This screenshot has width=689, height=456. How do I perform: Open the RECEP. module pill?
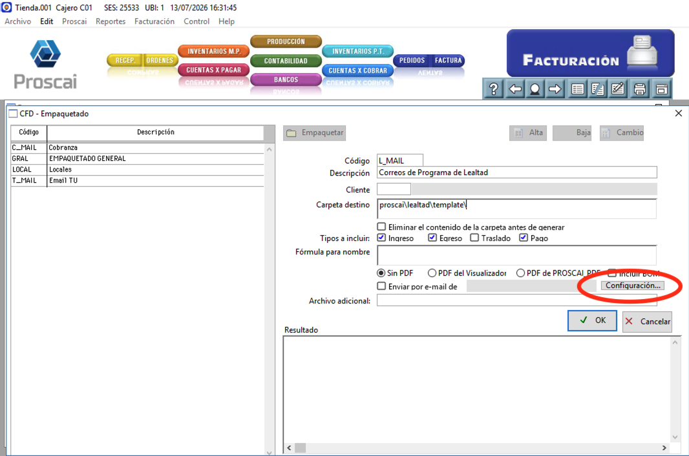pos(125,60)
